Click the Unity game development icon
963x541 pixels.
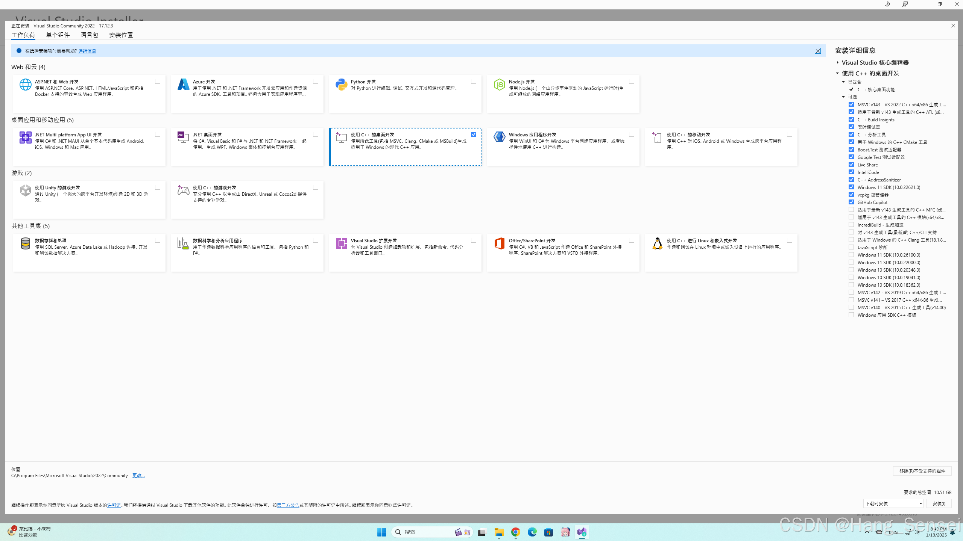click(x=25, y=190)
